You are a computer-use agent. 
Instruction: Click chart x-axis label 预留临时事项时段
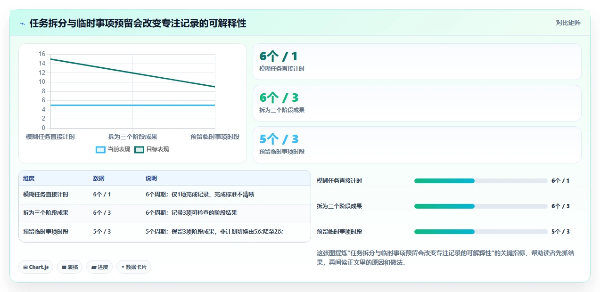click(215, 137)
